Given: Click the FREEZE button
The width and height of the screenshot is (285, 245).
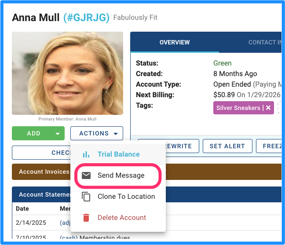Looking at the screenshot, I should [x=269, y=146].
